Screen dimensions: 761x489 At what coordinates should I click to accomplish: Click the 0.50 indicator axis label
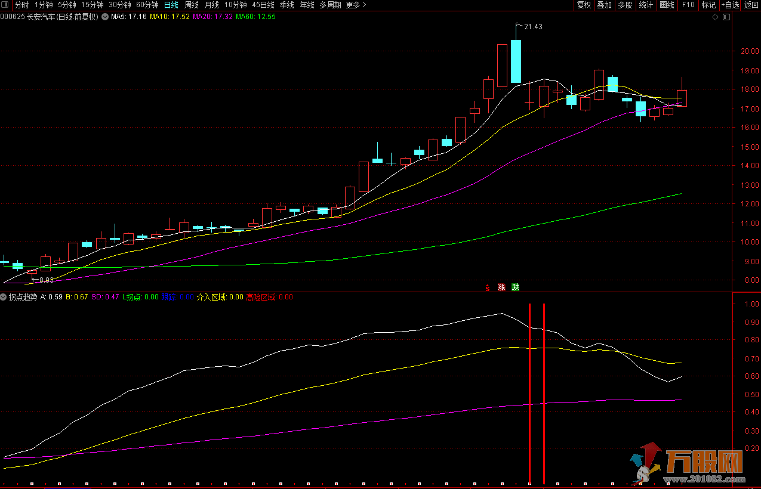752,394
